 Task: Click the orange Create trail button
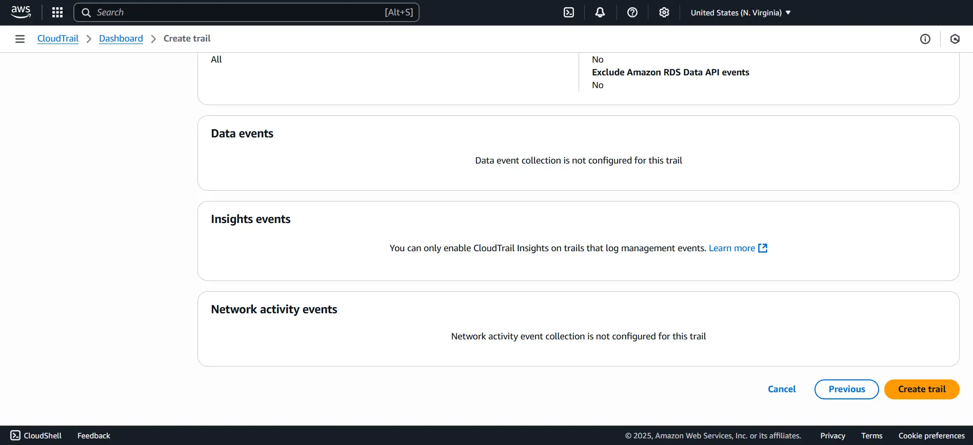922,389
